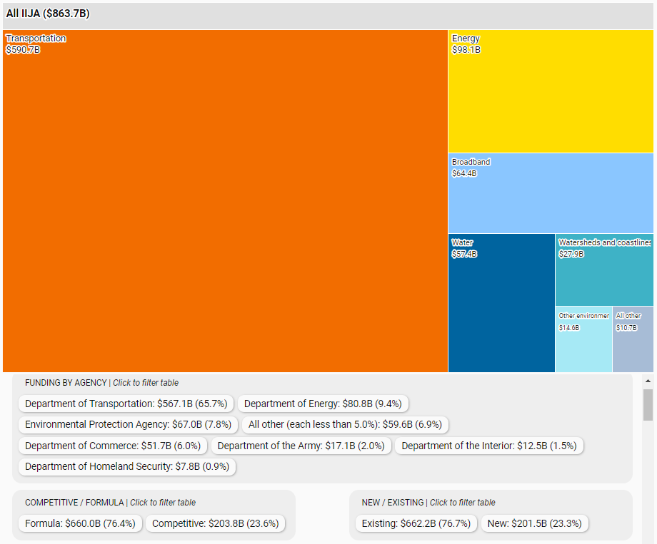Select the yellow Energy treemap block
Screen dimensions: 657x544
click(x=550, y=91)
